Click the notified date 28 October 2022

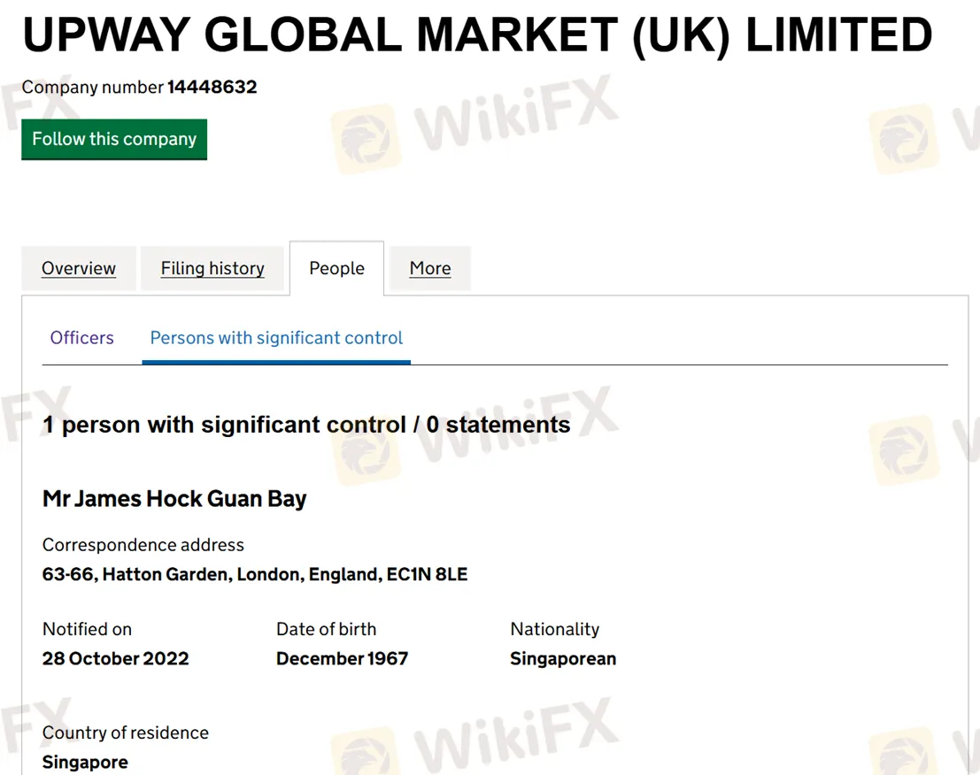click(116, 658)
